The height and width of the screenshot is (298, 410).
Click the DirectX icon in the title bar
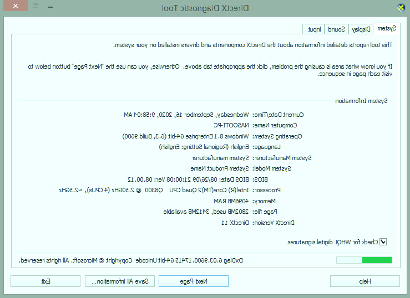point(401,8)
